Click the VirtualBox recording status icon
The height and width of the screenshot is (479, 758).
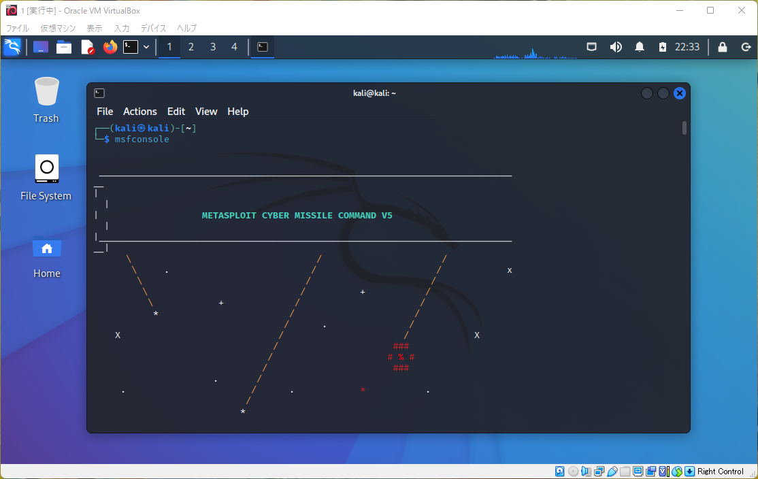coord(650,472)
